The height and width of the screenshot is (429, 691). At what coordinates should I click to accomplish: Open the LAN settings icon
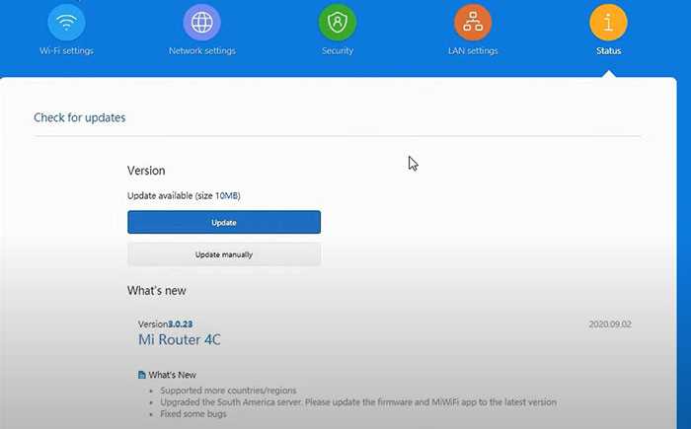pyautogui.click(x=473, y=22)
